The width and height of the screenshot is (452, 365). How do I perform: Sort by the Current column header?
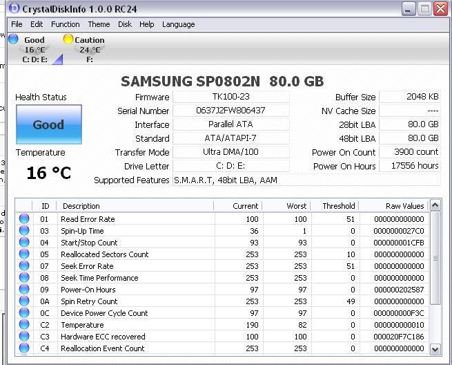click(238, 206)
